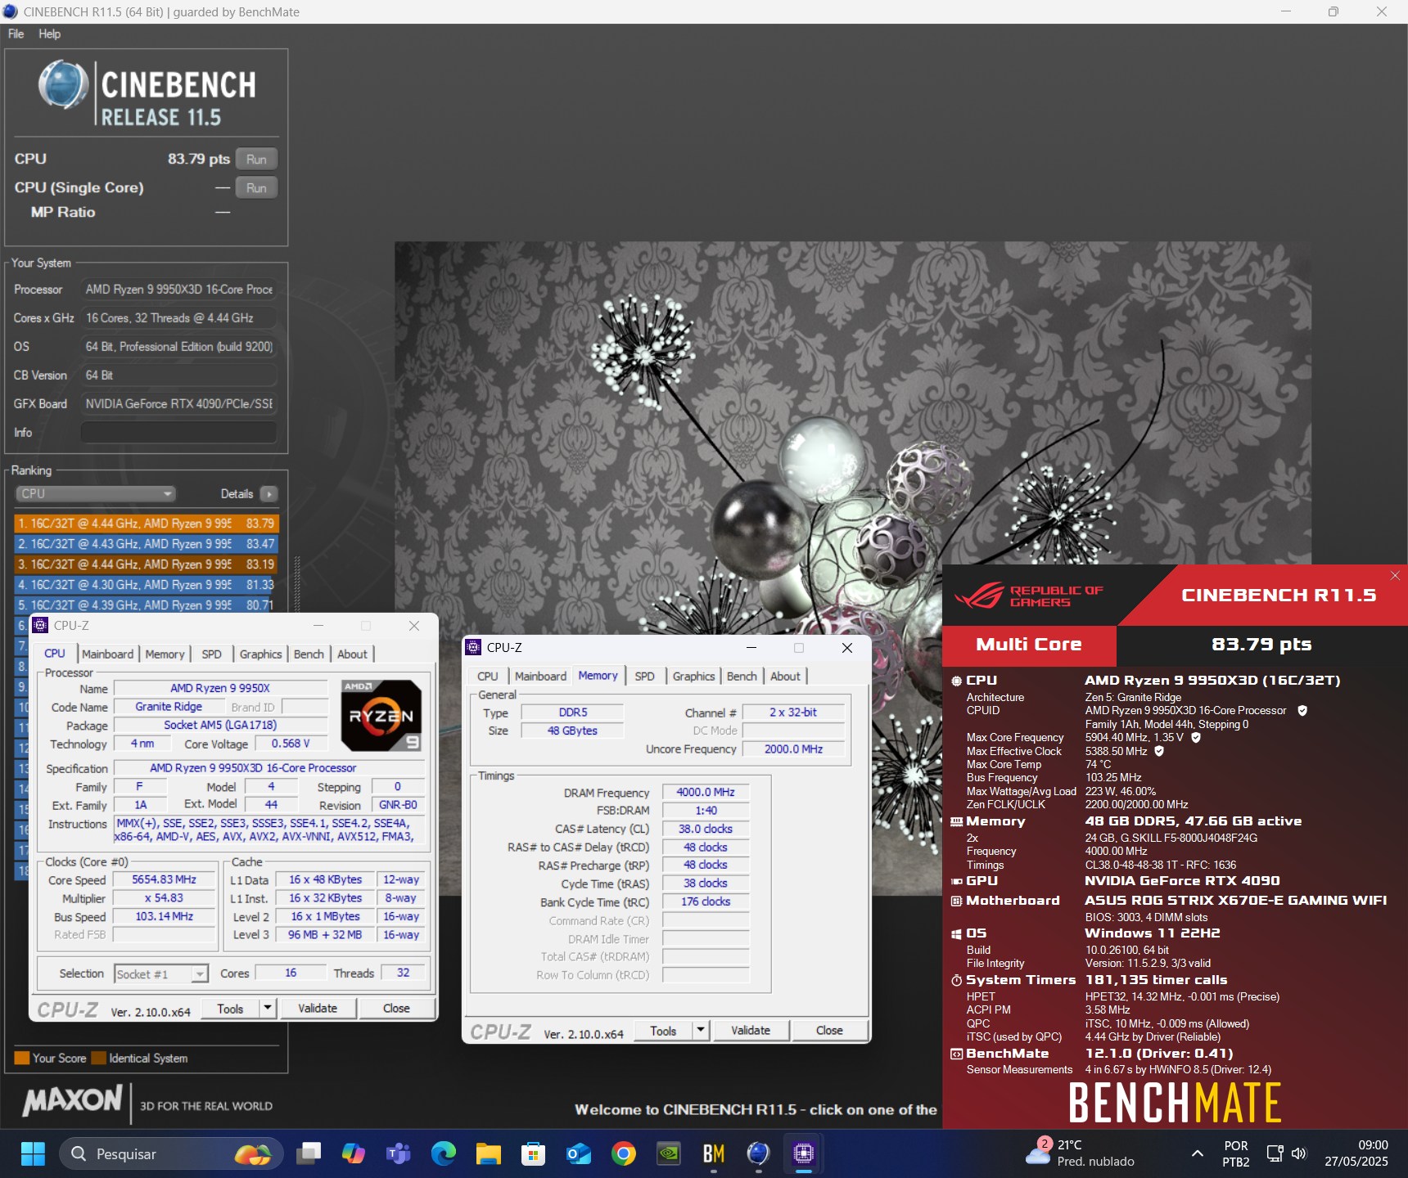Open File Explorer from the taskbar
Screen dimensions: 1408x1178
[489, 1153]
